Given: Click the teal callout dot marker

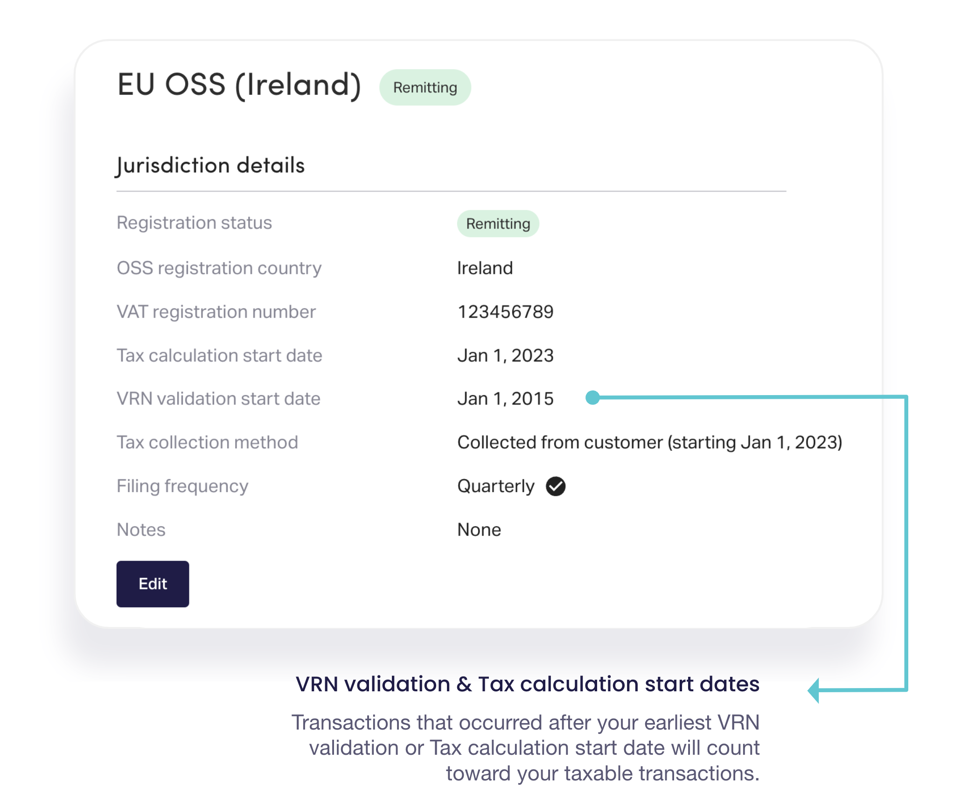Looking at the screenshot, I should pyautogui.click(x=592, y=397).
